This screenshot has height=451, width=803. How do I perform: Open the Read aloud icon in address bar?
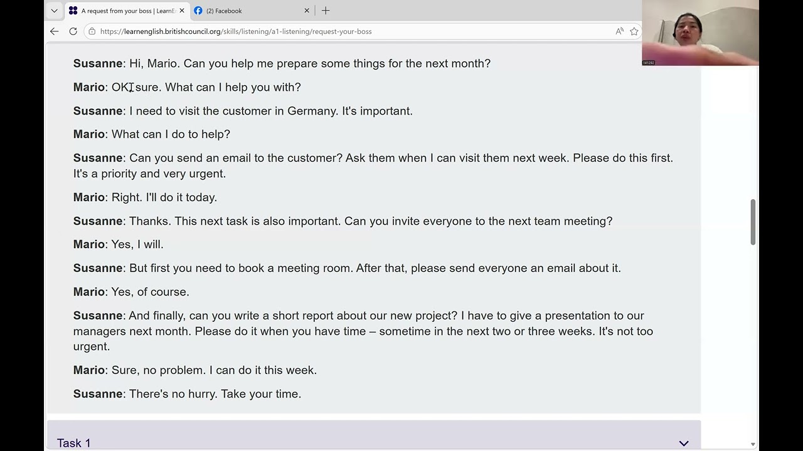click(x=619, y=31)
